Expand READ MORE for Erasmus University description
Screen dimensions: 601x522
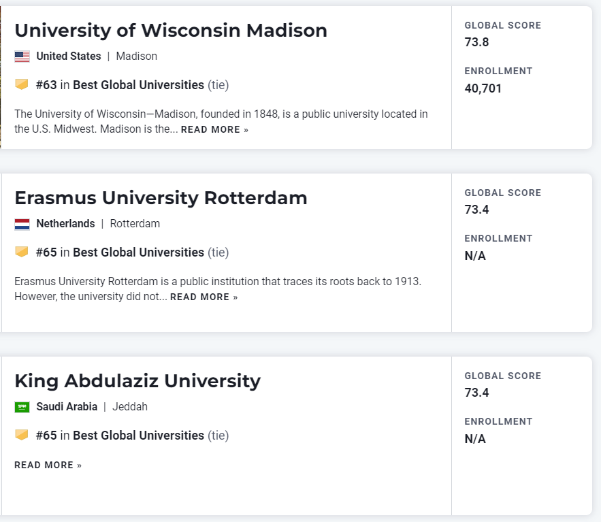(204, 297)
